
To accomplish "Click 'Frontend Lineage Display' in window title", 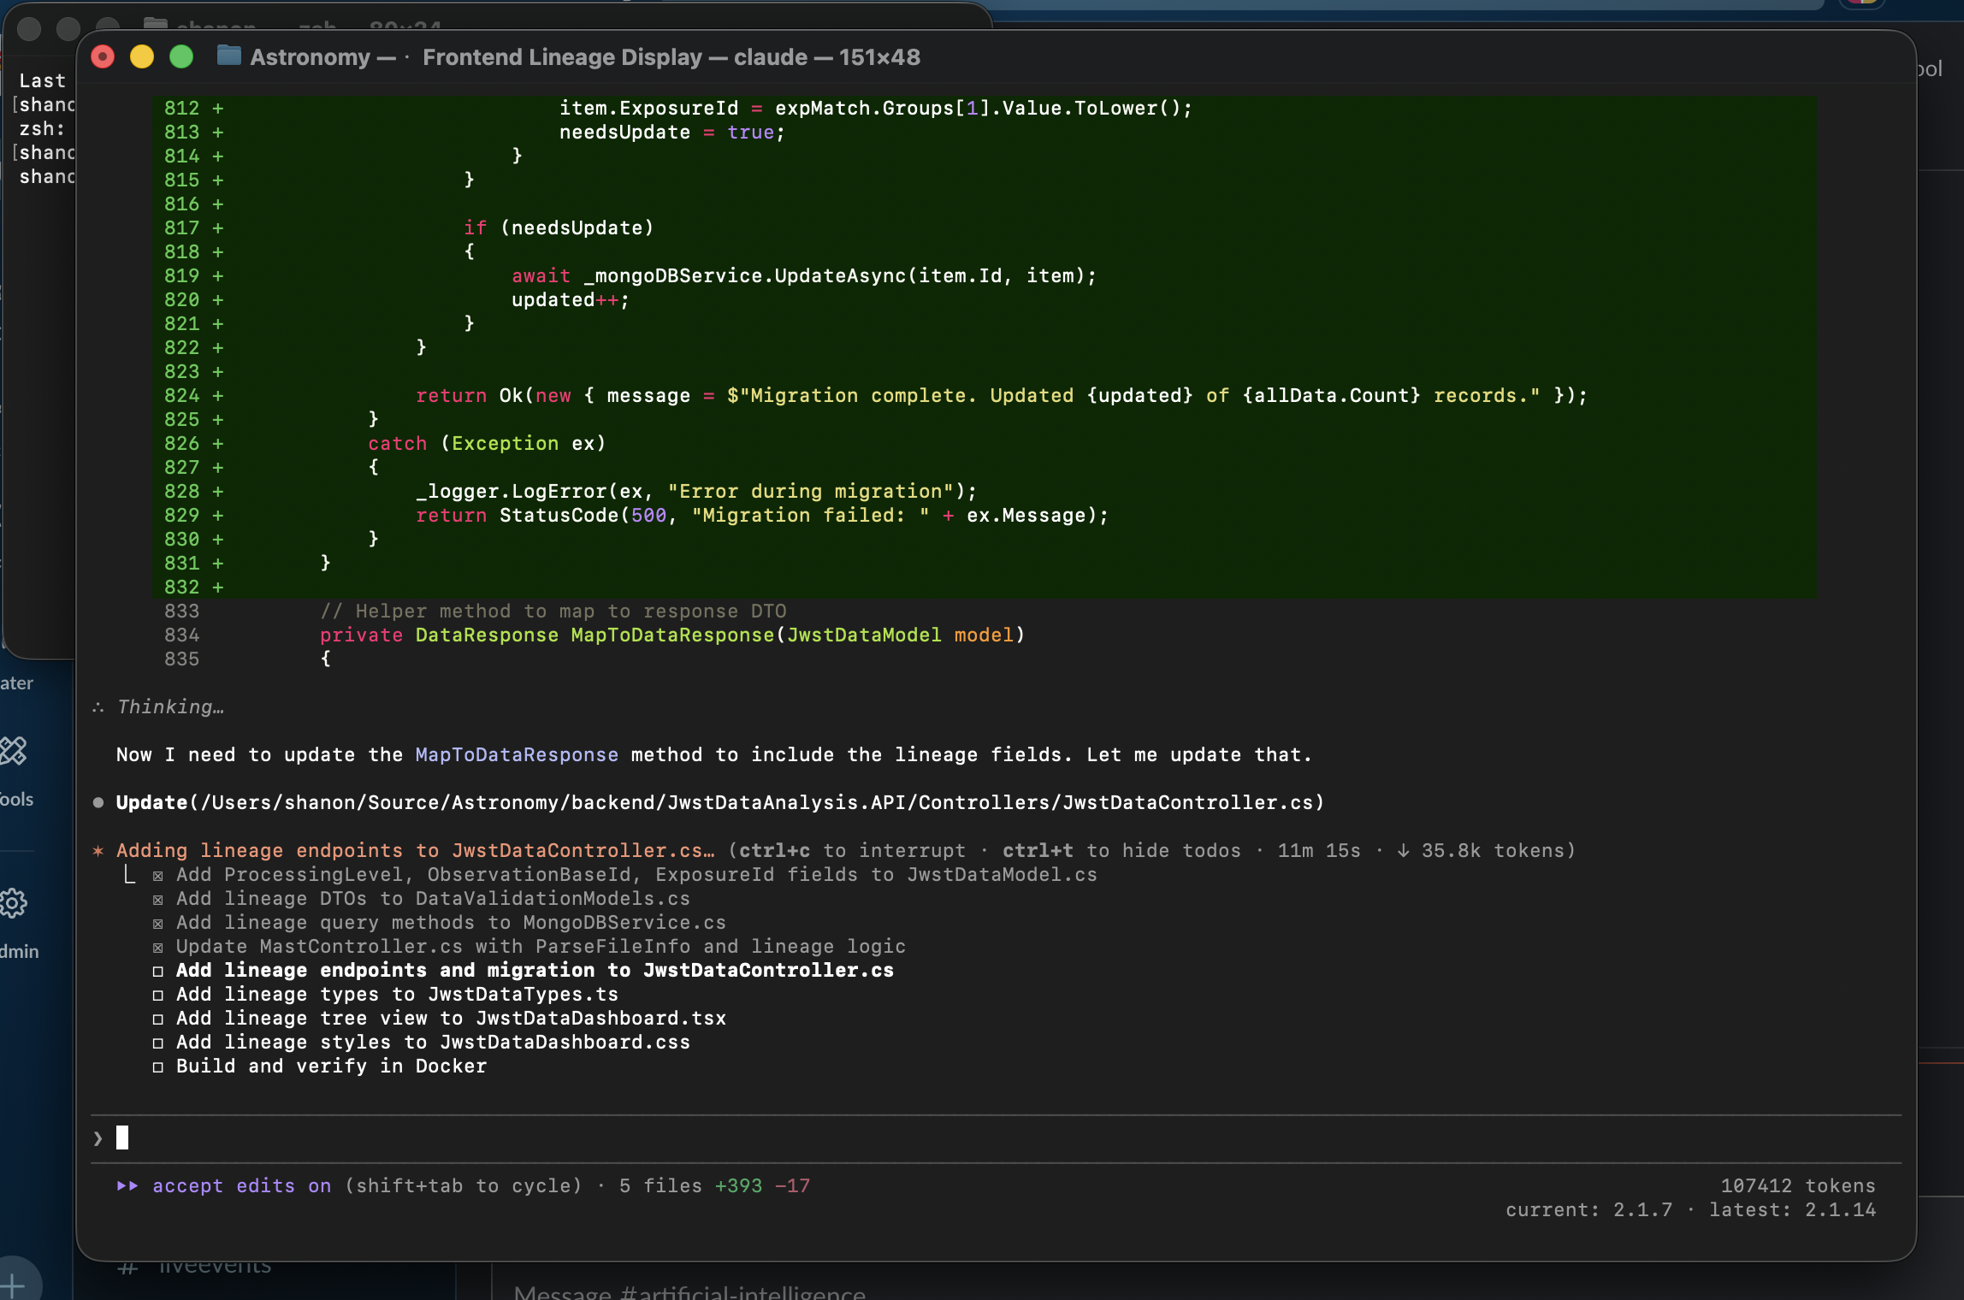I will point(562,56).
